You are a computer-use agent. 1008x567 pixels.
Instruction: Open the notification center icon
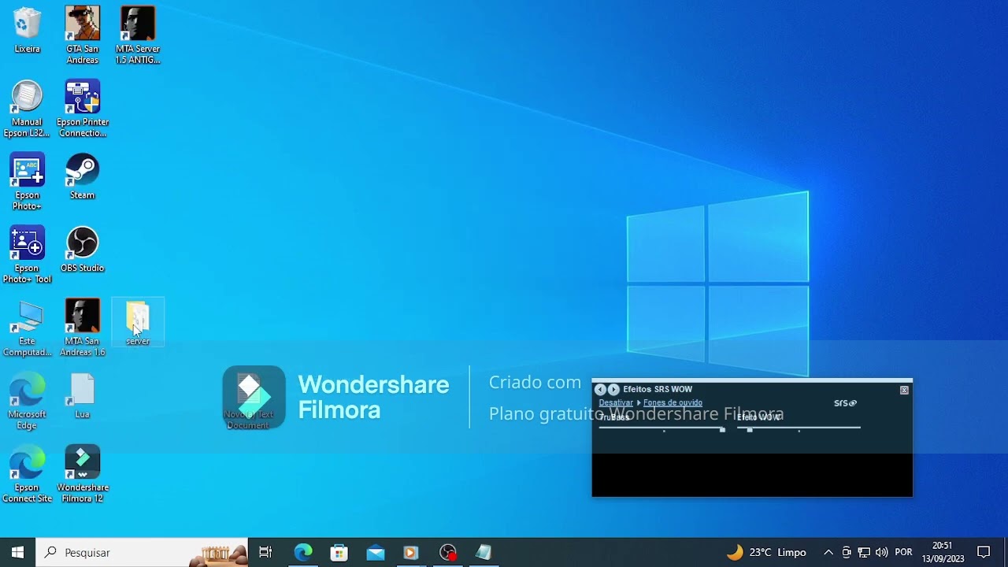click(984, 552)
